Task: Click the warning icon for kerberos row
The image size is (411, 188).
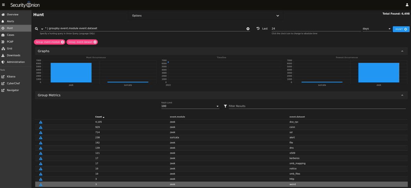Action: tap(41, 158)
